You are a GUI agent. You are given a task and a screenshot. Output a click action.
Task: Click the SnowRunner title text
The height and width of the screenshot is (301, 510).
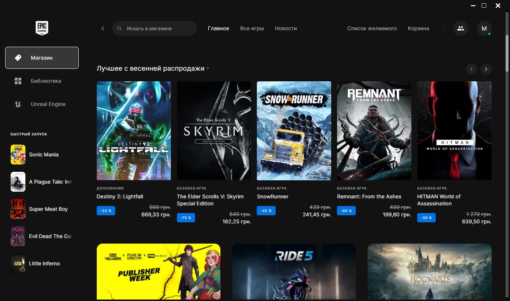coord(273,196)
